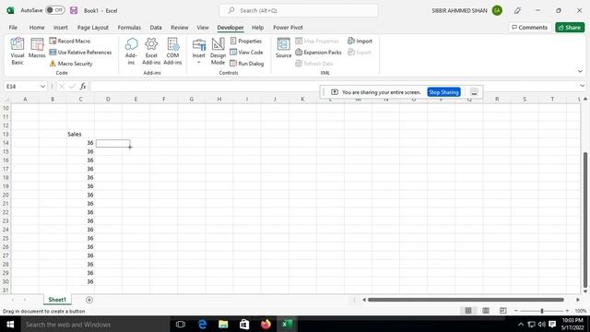Click the Comments button

point(529,28)
